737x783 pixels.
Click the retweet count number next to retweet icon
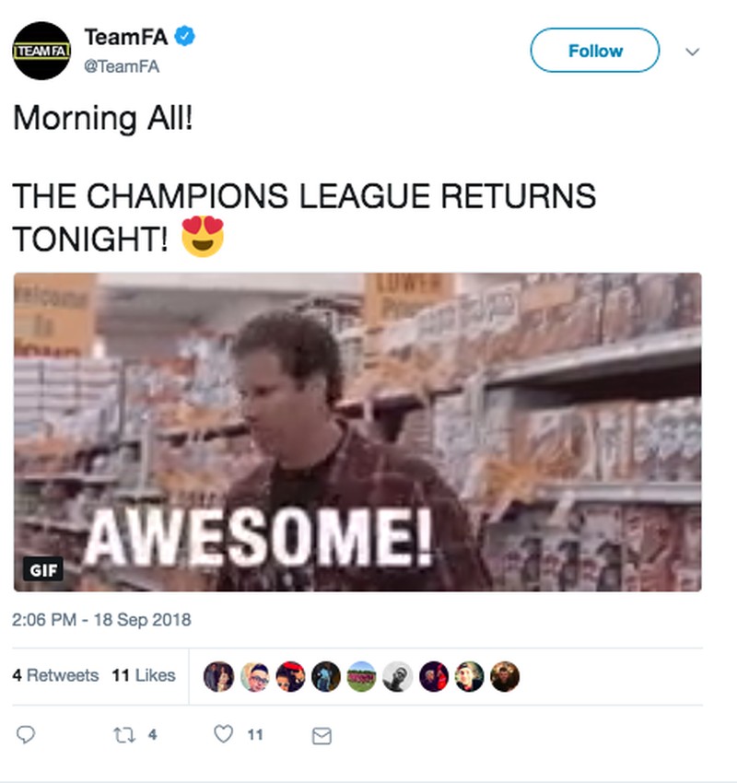[x=152, y=735]
